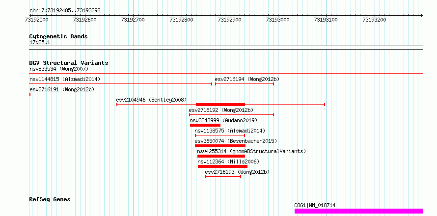Open variant nsv4255314 (gnomADStructuralVariants) label

tap(251, 151)
